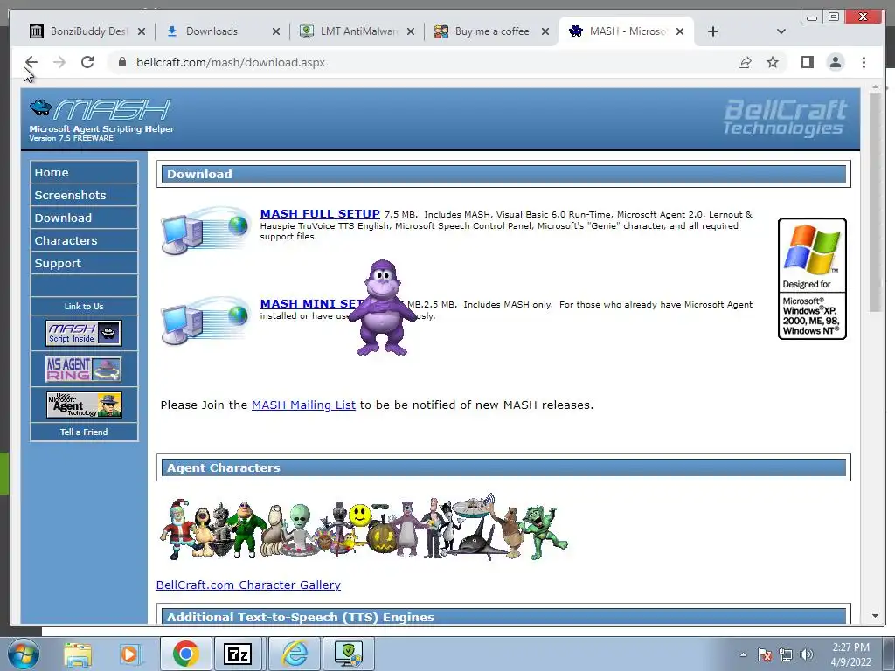
Task: Open Support in the sidebar menu
Action: (84, 264)
